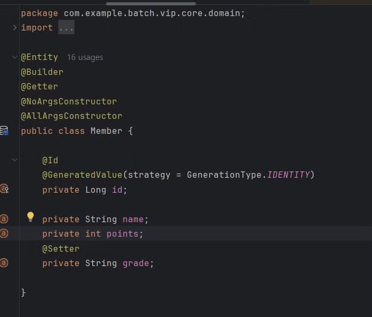Collapse the @Entity class fold arrow
Viewport: 372px width, 317px height.
(14, 57)
